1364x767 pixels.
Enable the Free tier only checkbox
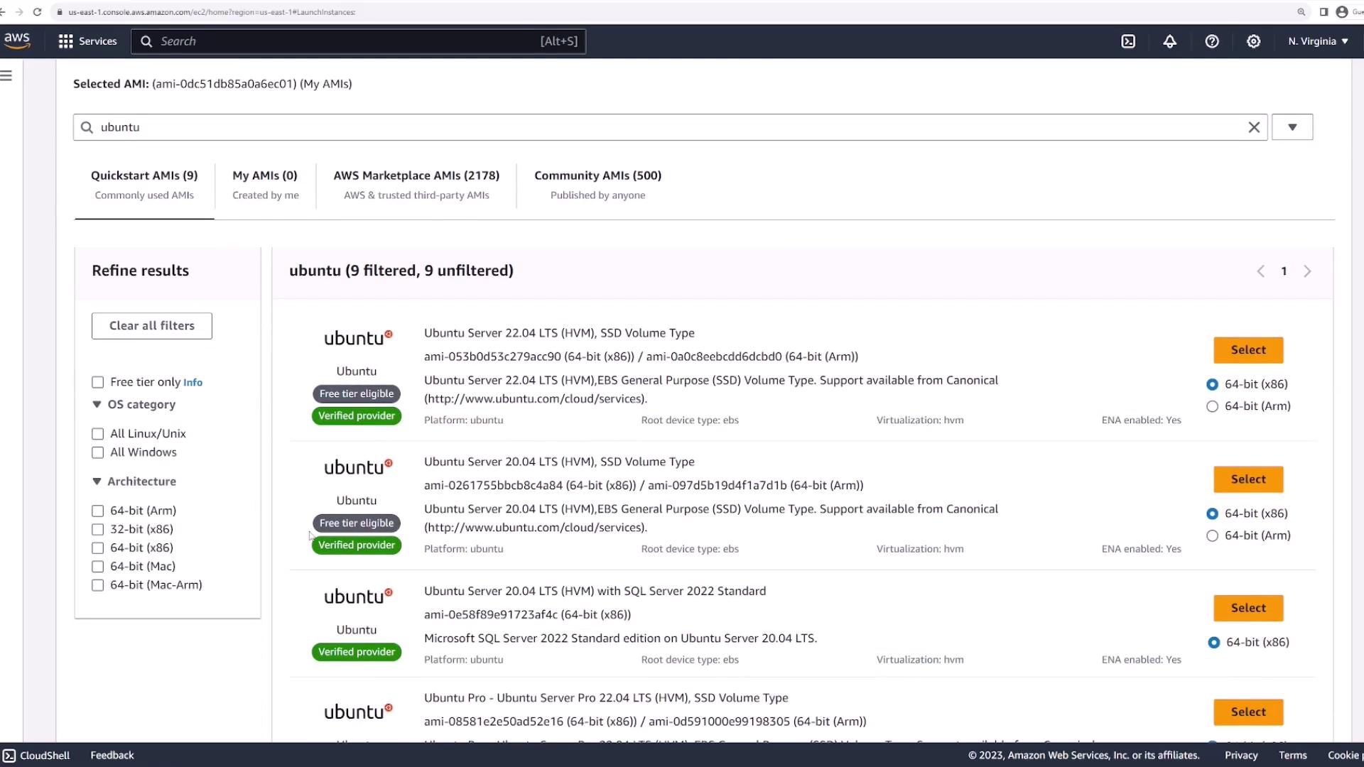[98, 382]
